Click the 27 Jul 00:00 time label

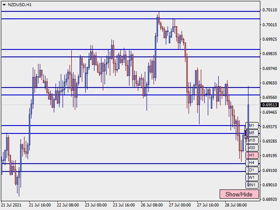(x=180, y=205)
